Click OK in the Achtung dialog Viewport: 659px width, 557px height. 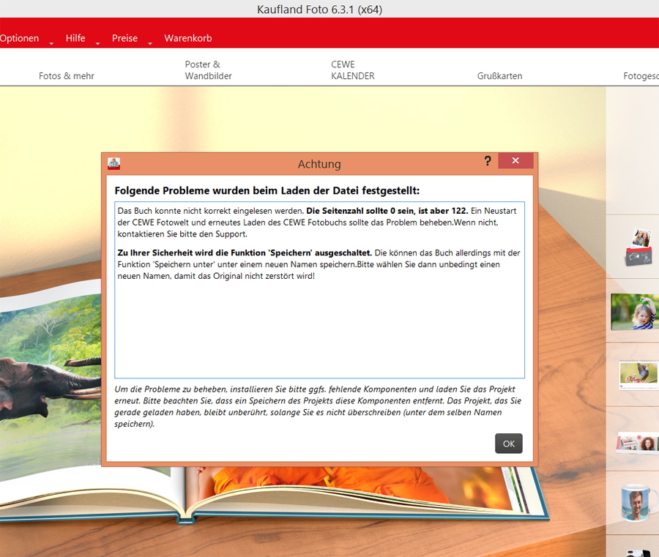pyautogui.click(x=509, y=444)
